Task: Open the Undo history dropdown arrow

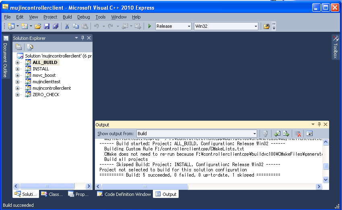Action: pyautogui.click(x=103, y=26)
